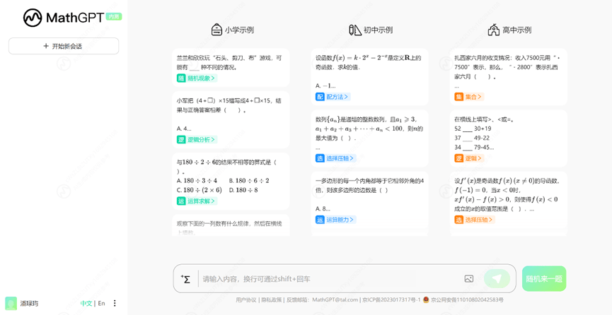Click the 随机来一题 button
612x315 pixels.
[x=543, y=279]
